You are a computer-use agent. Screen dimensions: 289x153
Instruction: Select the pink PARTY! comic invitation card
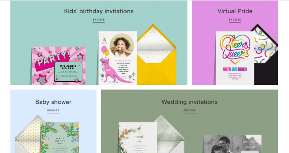tap(59, 66)
